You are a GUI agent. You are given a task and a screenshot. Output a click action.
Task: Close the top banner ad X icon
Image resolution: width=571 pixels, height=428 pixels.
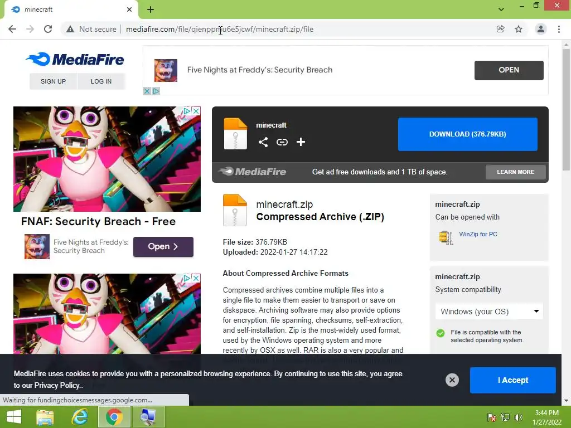(147, 91)
